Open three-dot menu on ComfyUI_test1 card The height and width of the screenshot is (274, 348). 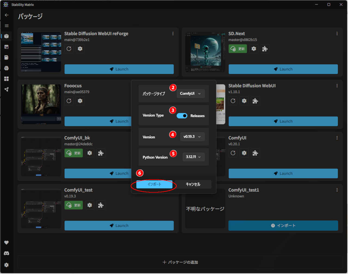tap(337, 190)
